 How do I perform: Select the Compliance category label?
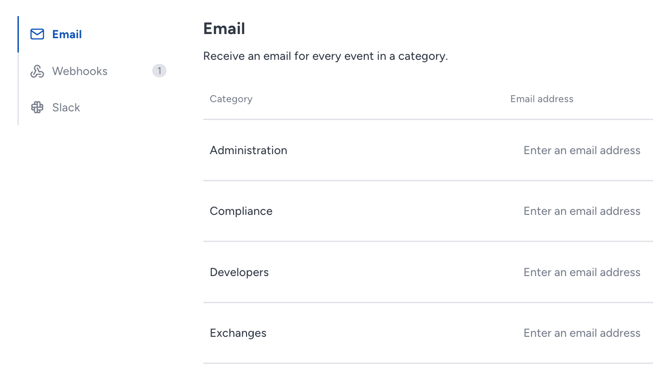tap(241, 211)
